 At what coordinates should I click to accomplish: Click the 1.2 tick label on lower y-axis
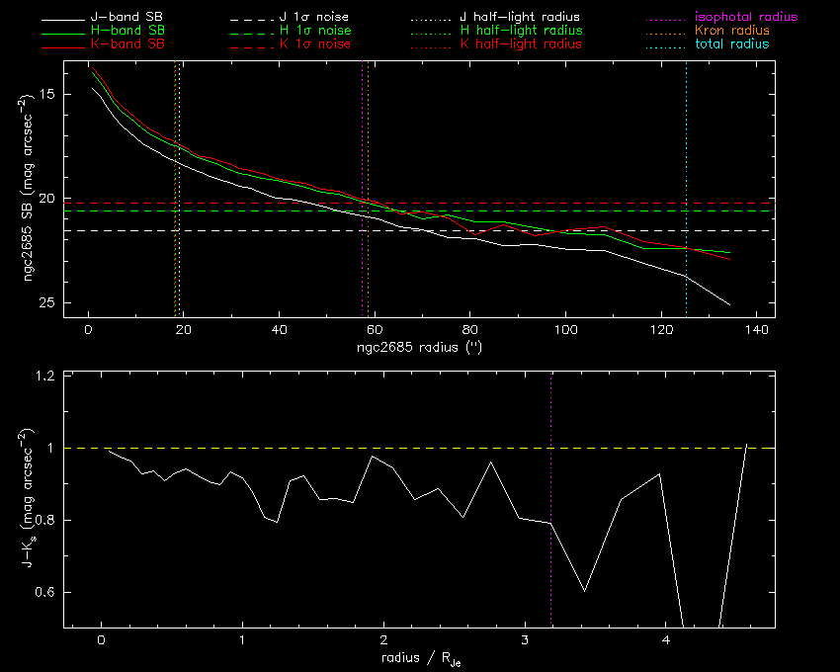tap(45, 377)
